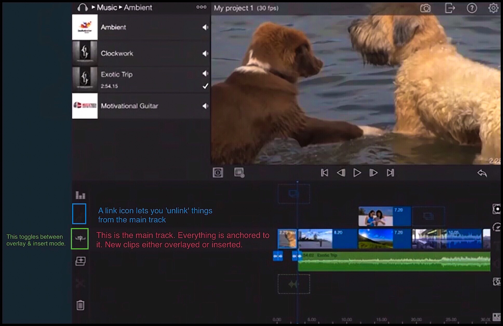Open the three-dots more menu
The height and width of the screenshot is (326, 503).
(201, 7)
